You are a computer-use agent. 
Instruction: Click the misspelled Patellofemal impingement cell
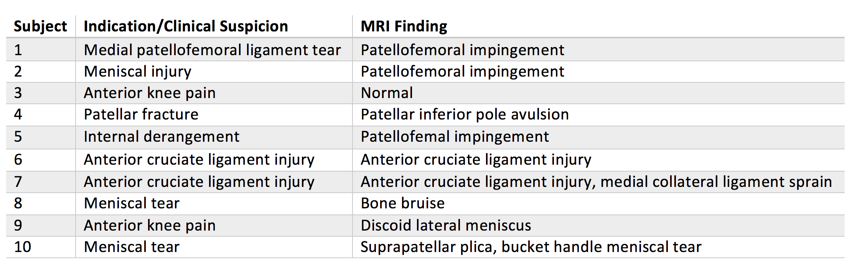point(455,137)
